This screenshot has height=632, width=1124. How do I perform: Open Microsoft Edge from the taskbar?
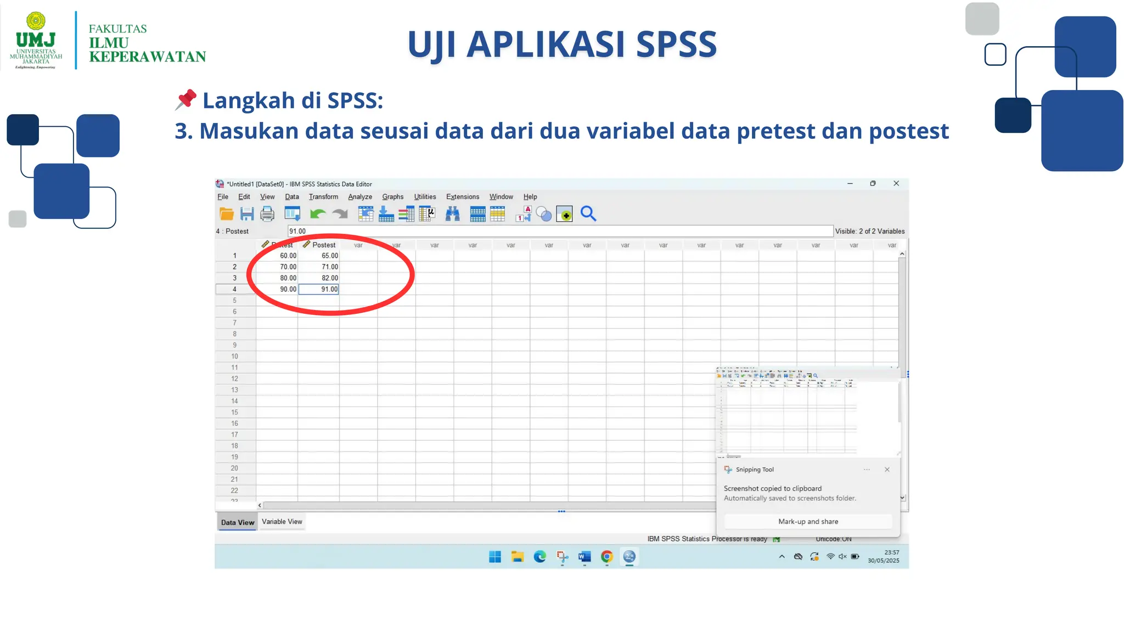click(540, 557)
